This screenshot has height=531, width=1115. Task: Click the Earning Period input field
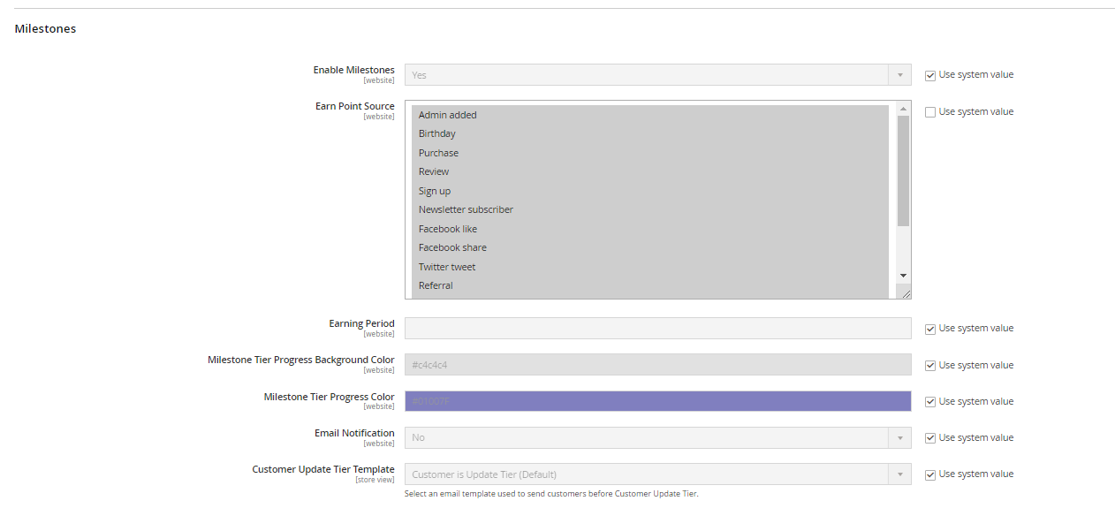point(657,329)
